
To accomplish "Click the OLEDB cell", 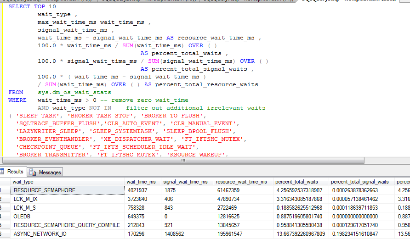I will coord(68,217).
